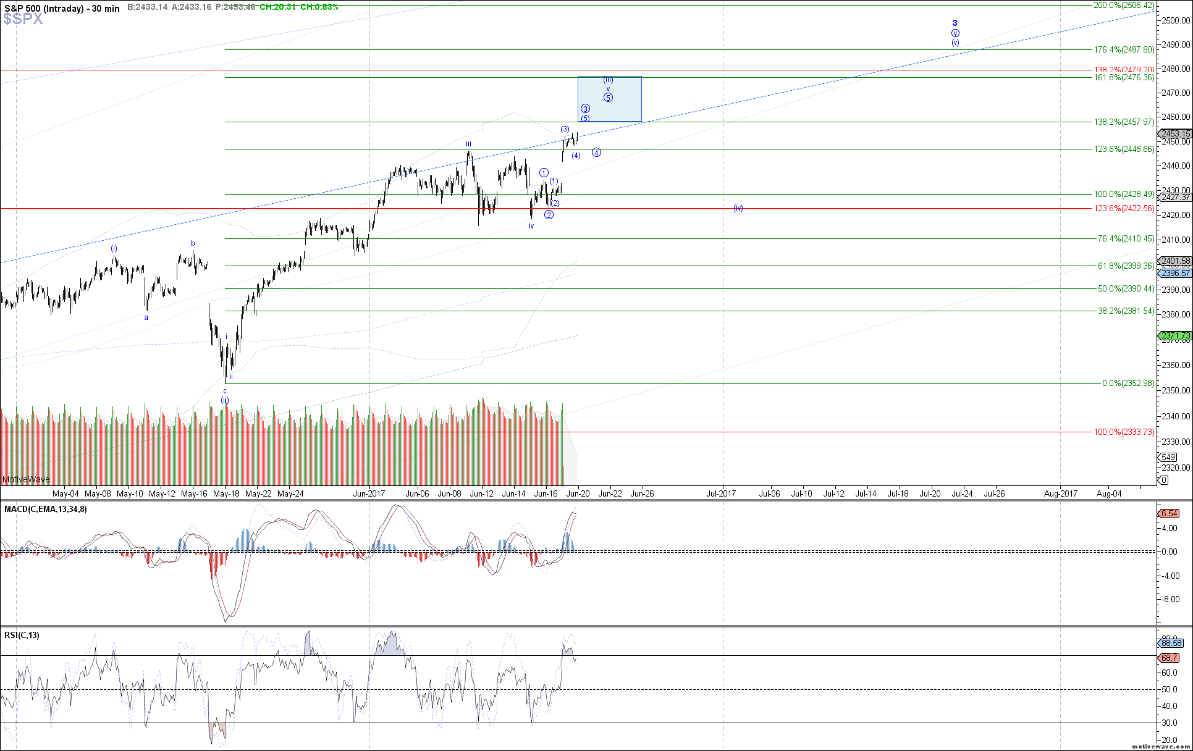Select the 88.58 RSI value tag
The image size is (1193, 751).
(1171, 644)
